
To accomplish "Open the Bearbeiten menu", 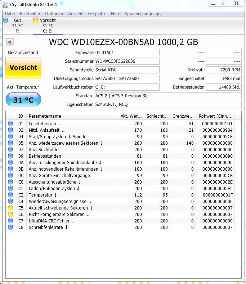I will pos(30,14).
